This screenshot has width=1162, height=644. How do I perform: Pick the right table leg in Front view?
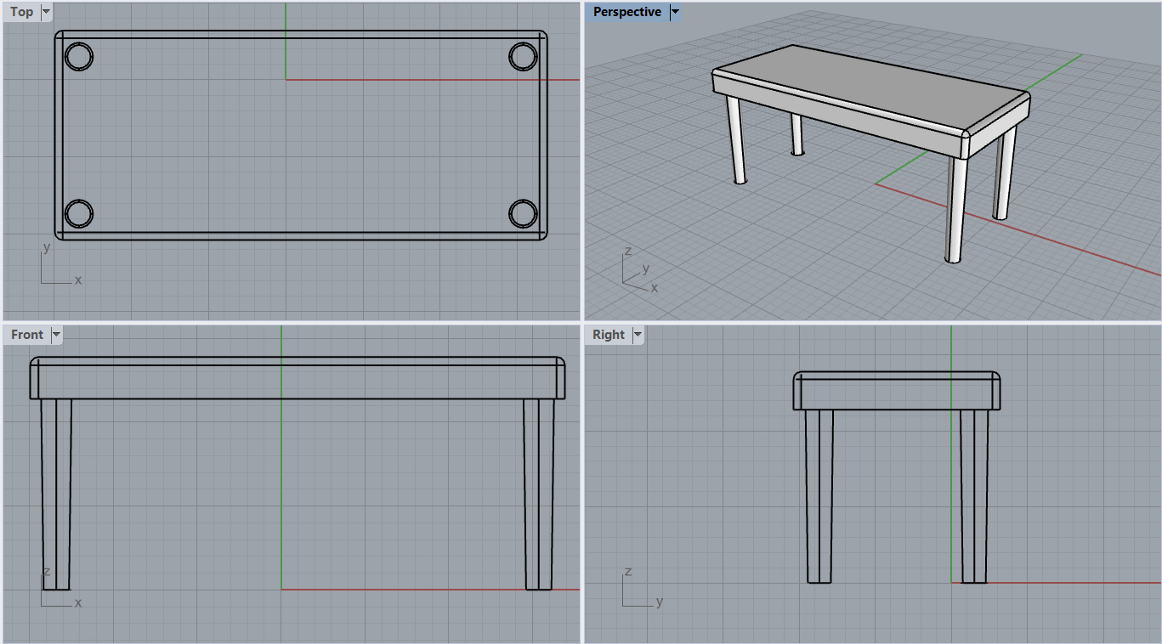(x=539, y=494)
